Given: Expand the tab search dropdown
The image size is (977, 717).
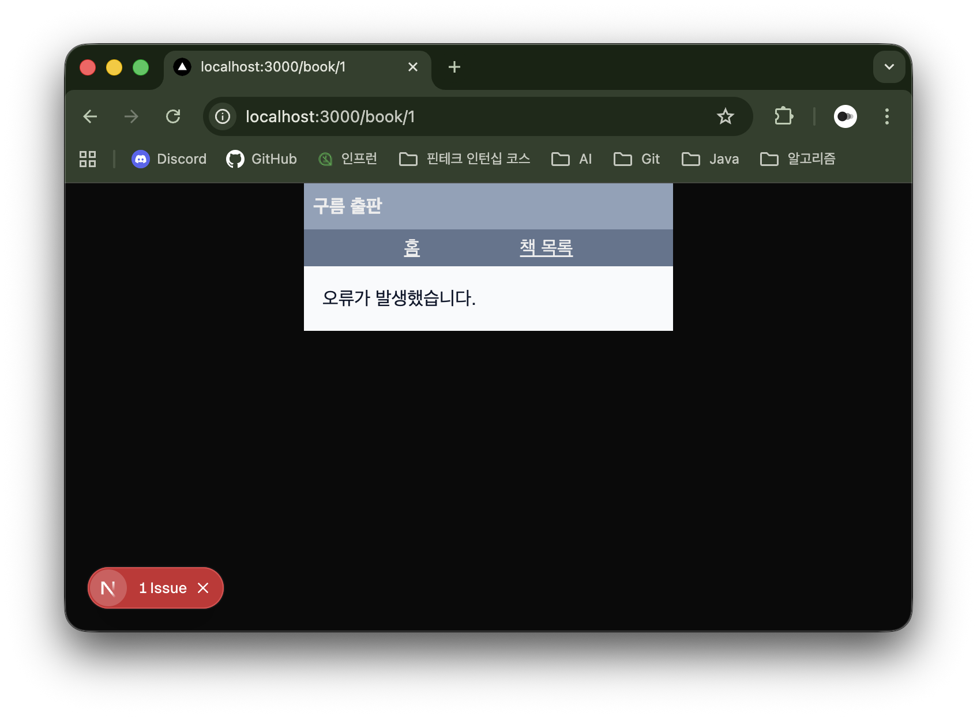Looking at the screenshot, I should 889,67.
